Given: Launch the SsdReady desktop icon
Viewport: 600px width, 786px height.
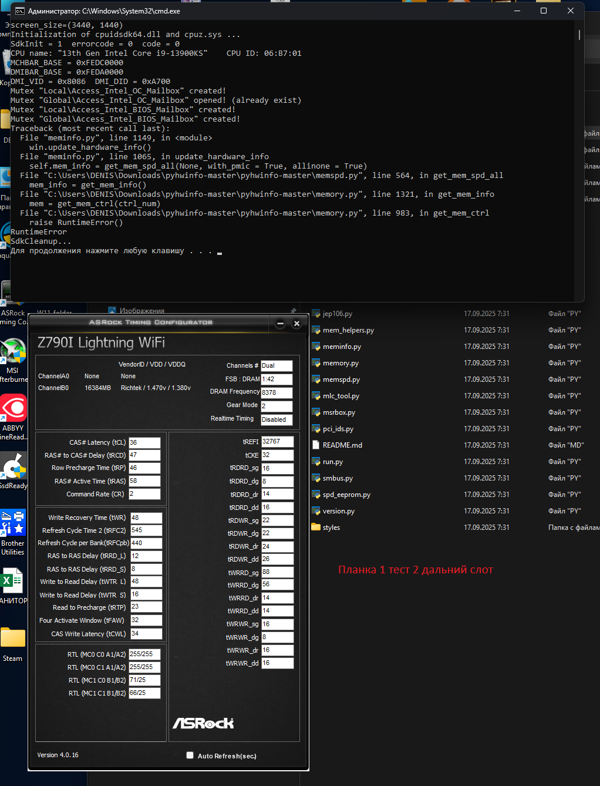Looking at the screenshot, I should 13,466.
